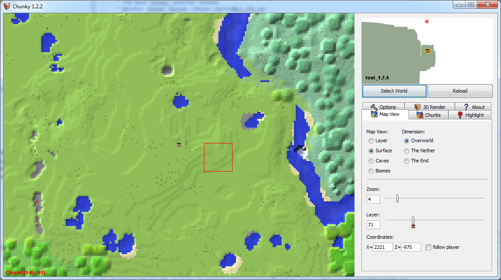Image resolution: width=501 pixels, height=280 pixels.
Task: Click the Layer value field
Action: [x=373, y=225]
